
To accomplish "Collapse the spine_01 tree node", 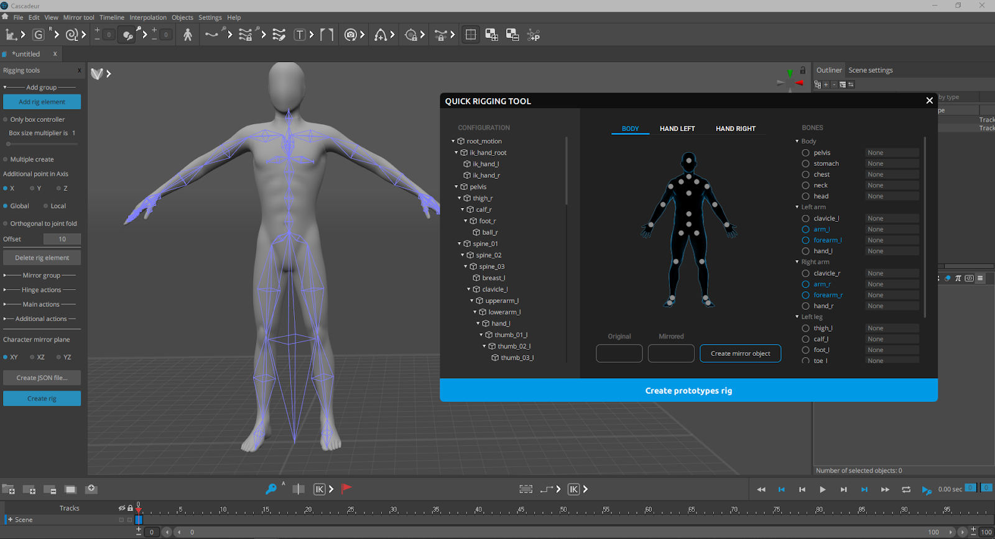I will click(460, 244).
